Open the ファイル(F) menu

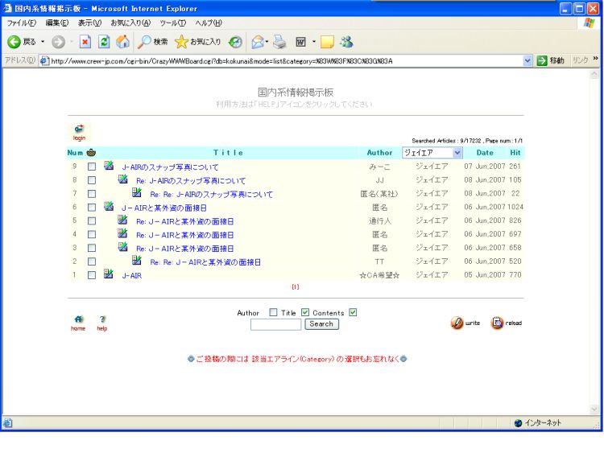pyautogui.click(x=22, y=23)
